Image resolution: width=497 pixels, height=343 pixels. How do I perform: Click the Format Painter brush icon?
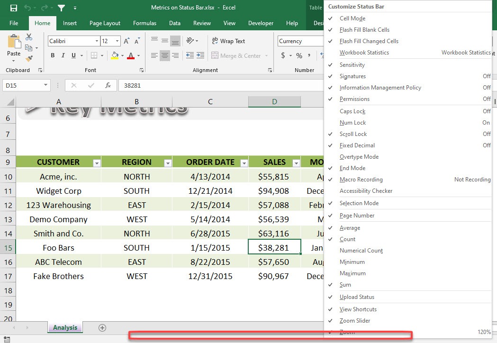point(29,58)
